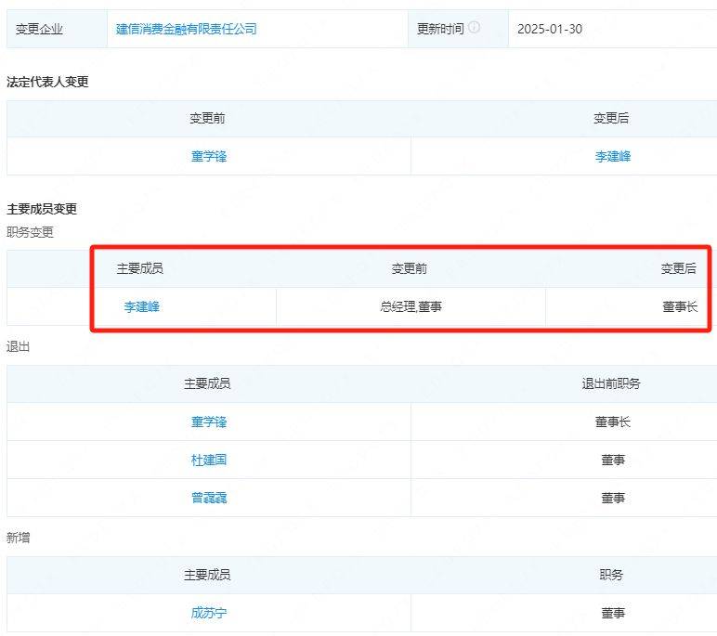Select 主要成员 header in 退出 table
Screen dimensions: 717x636
pyautogui.click(x=207, y=383)
